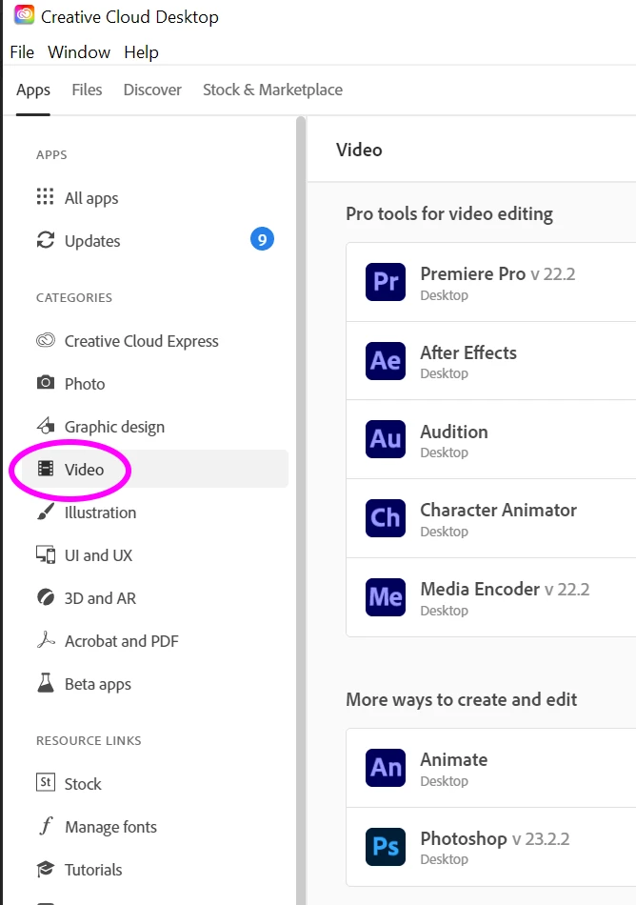
Task: Select the Creative Cloud Express cloud icon
Action: [46, 340]
